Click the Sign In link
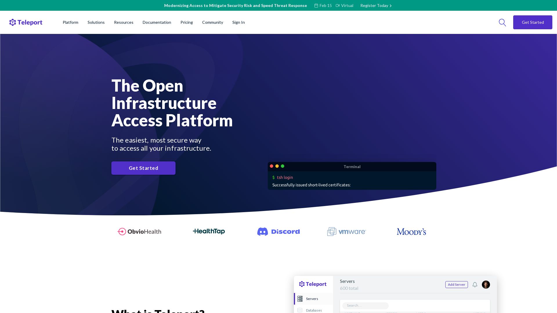Viewport: 557px width, 313px height. pos(238,22)
